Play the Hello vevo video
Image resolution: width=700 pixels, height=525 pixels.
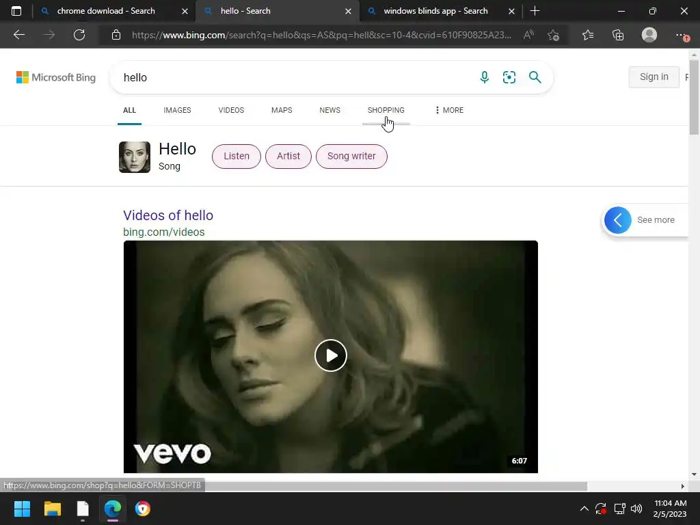(331, 355)
